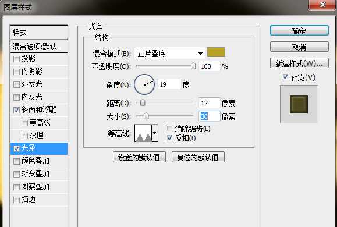Tick the 消除锯齿(L) anti-alias checkbox
337x227 pixels.
169,129
